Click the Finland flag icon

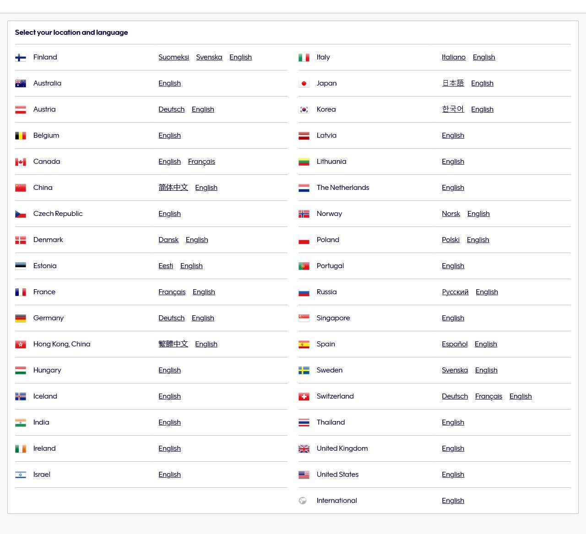21,58
